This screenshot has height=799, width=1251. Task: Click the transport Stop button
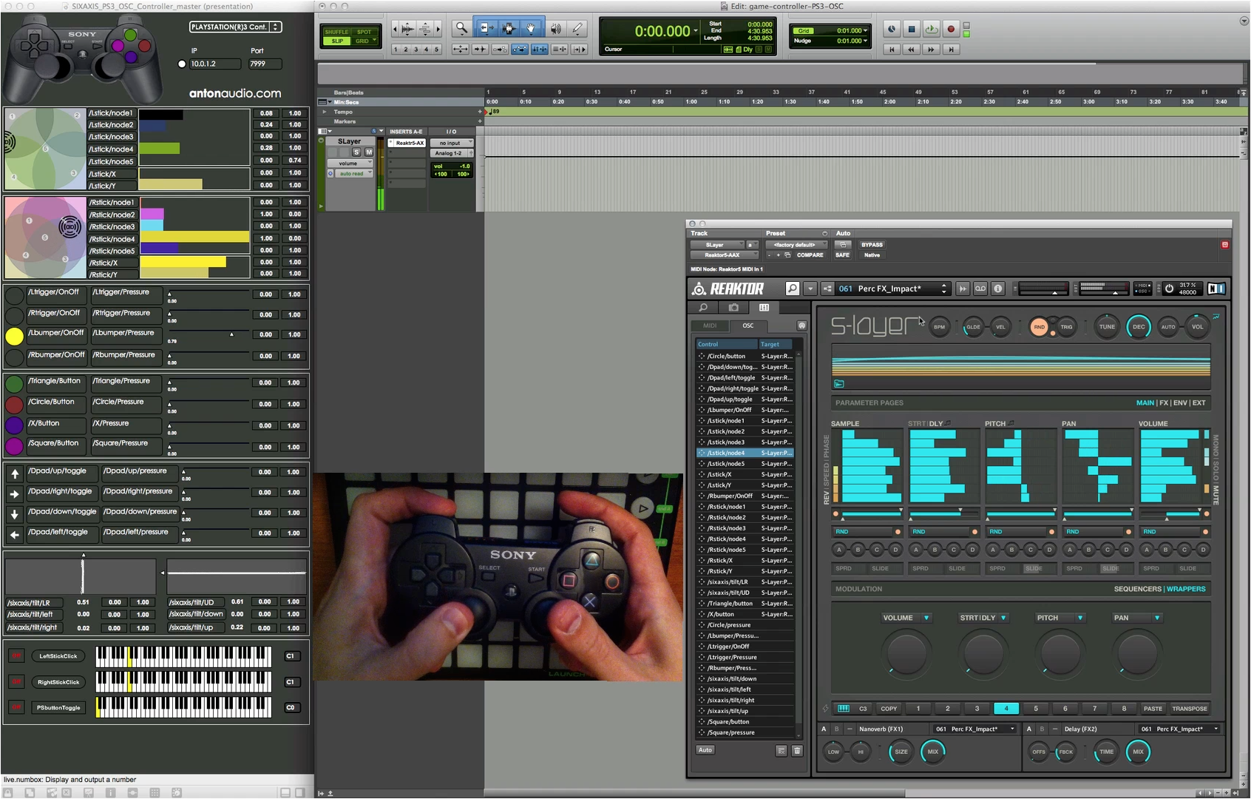coord(912,30)
